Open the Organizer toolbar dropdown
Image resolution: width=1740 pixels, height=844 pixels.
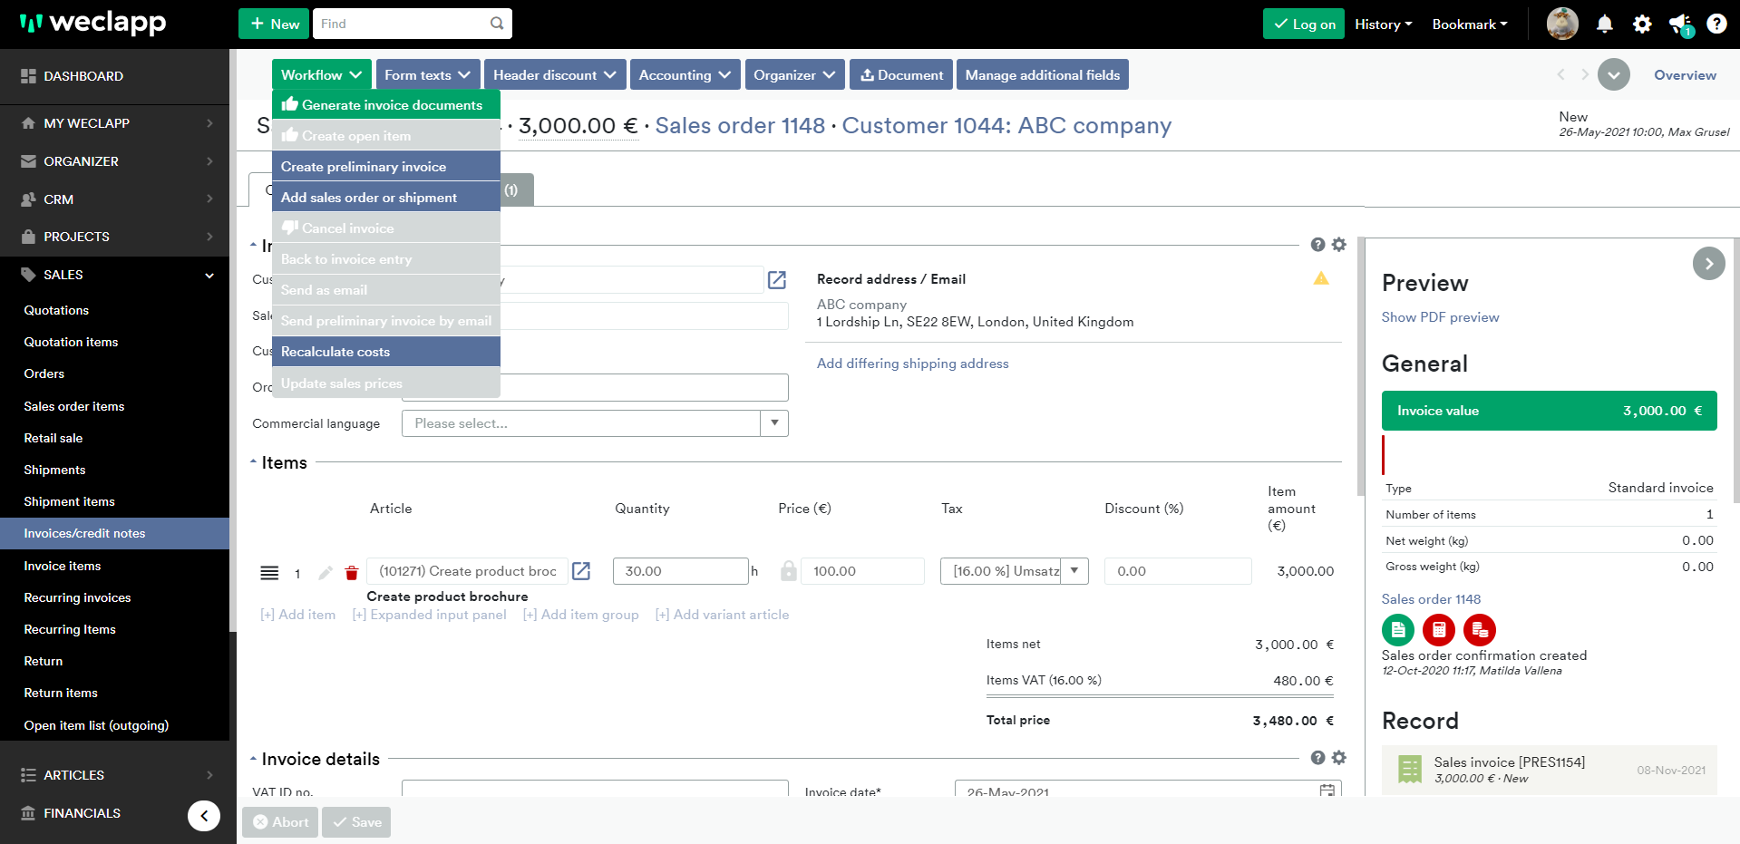point(794,74)
